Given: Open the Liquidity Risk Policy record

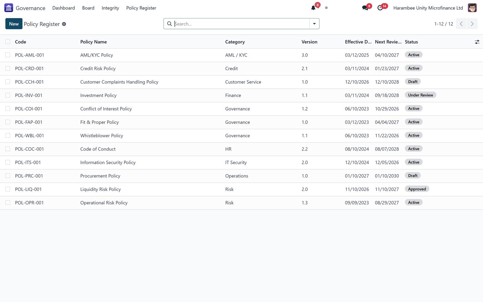Looking at the screenshot, I should click(101, 189).
